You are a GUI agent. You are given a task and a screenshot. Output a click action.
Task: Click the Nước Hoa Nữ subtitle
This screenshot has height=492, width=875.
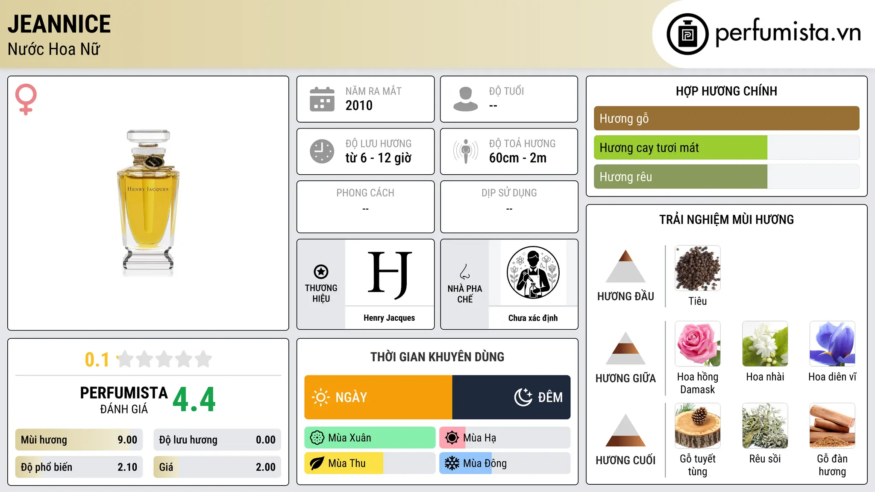point(54,49)
